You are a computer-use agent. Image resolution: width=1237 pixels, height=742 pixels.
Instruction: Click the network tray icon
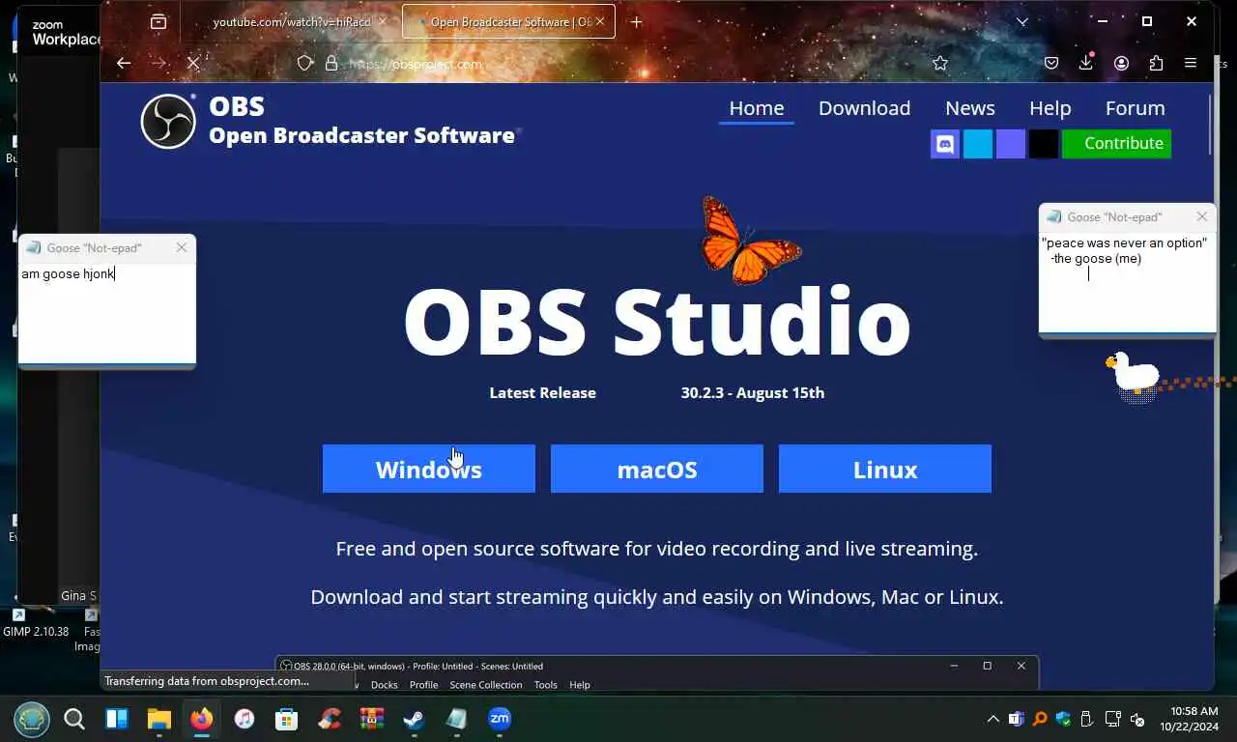click(1112, 719)
